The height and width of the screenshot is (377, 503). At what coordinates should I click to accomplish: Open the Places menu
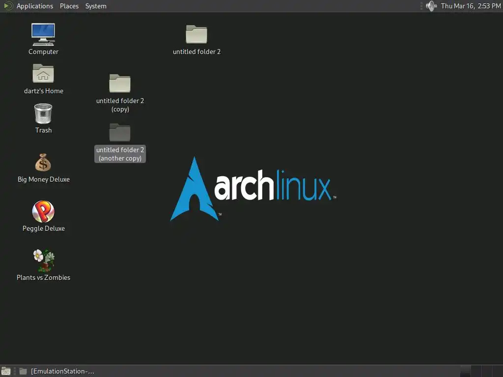point(69,6)
